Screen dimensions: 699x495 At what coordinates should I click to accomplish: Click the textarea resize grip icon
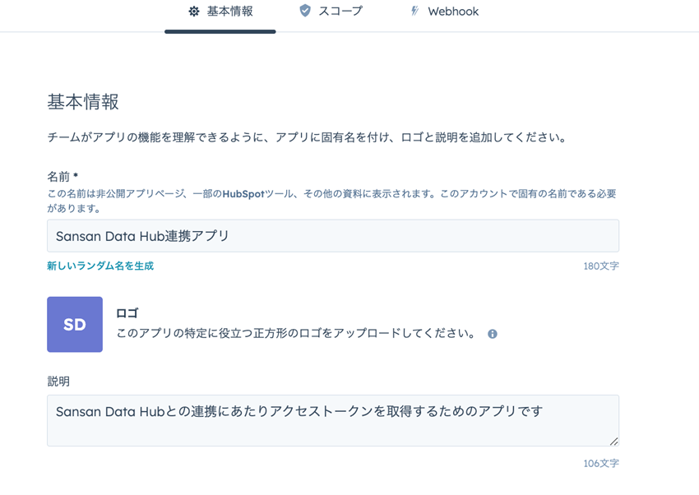tap(613, 441)
